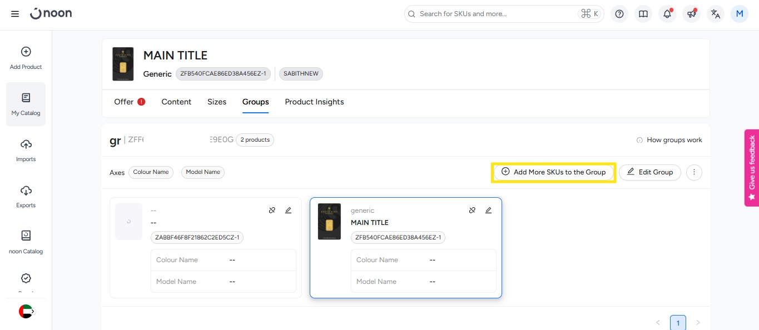
Task: Click the Edit Group button
Action: coord(649,172)
